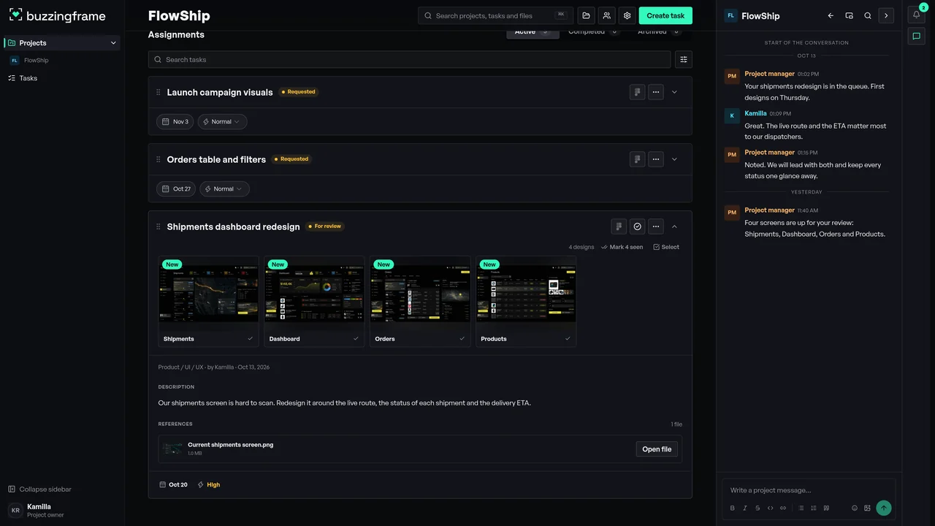Mark Dashboard design as seen

356,338
